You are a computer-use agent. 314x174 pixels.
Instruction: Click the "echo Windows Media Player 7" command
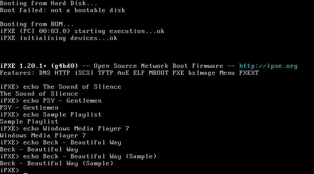(x=76, y=128)
